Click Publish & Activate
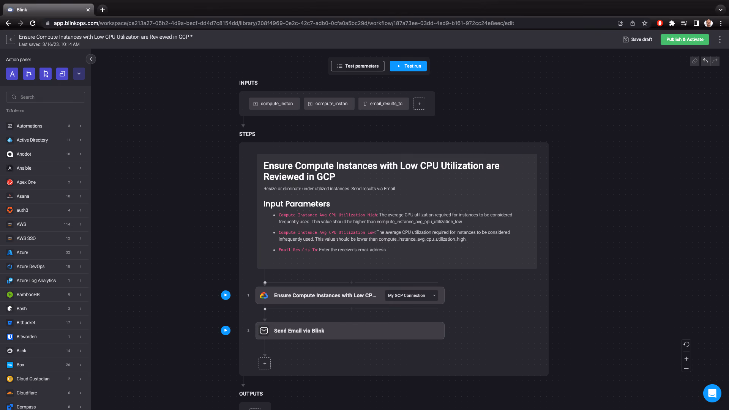The image size is (729, 410). [685, 39]
